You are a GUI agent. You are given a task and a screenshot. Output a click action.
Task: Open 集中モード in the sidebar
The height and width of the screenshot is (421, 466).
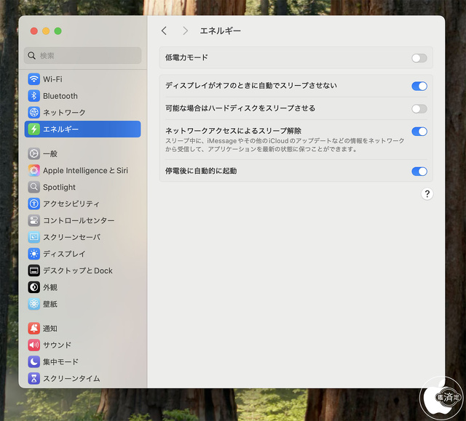coord(60,361)
